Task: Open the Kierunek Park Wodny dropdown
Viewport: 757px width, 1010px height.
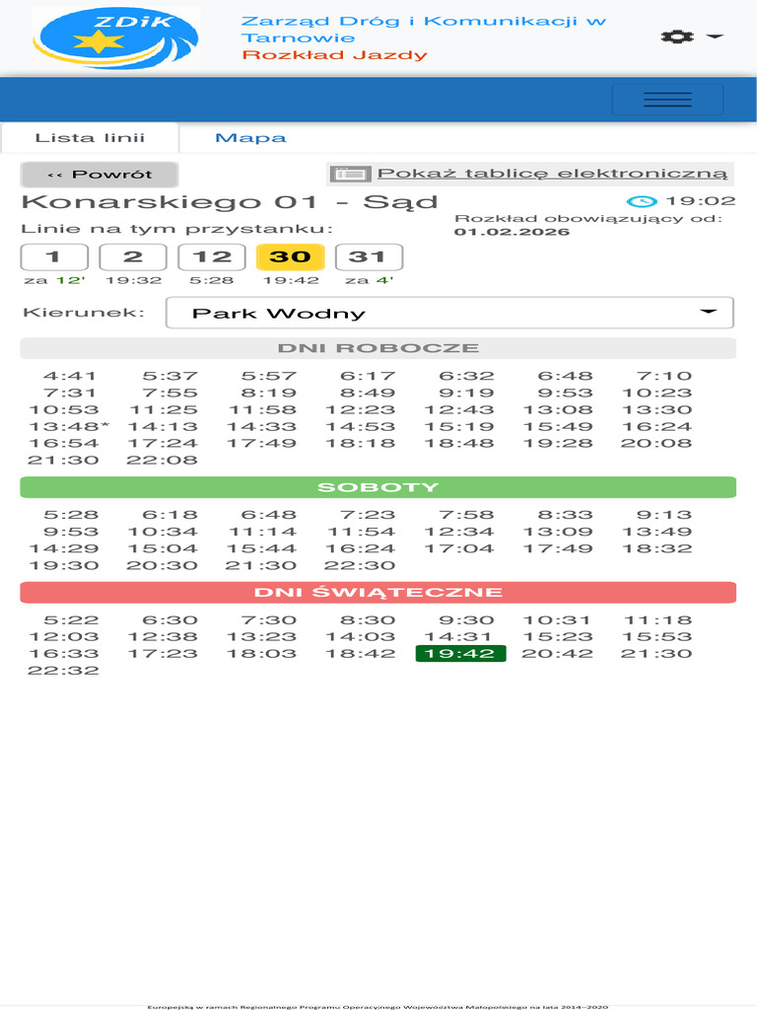Action: (449, 313)
